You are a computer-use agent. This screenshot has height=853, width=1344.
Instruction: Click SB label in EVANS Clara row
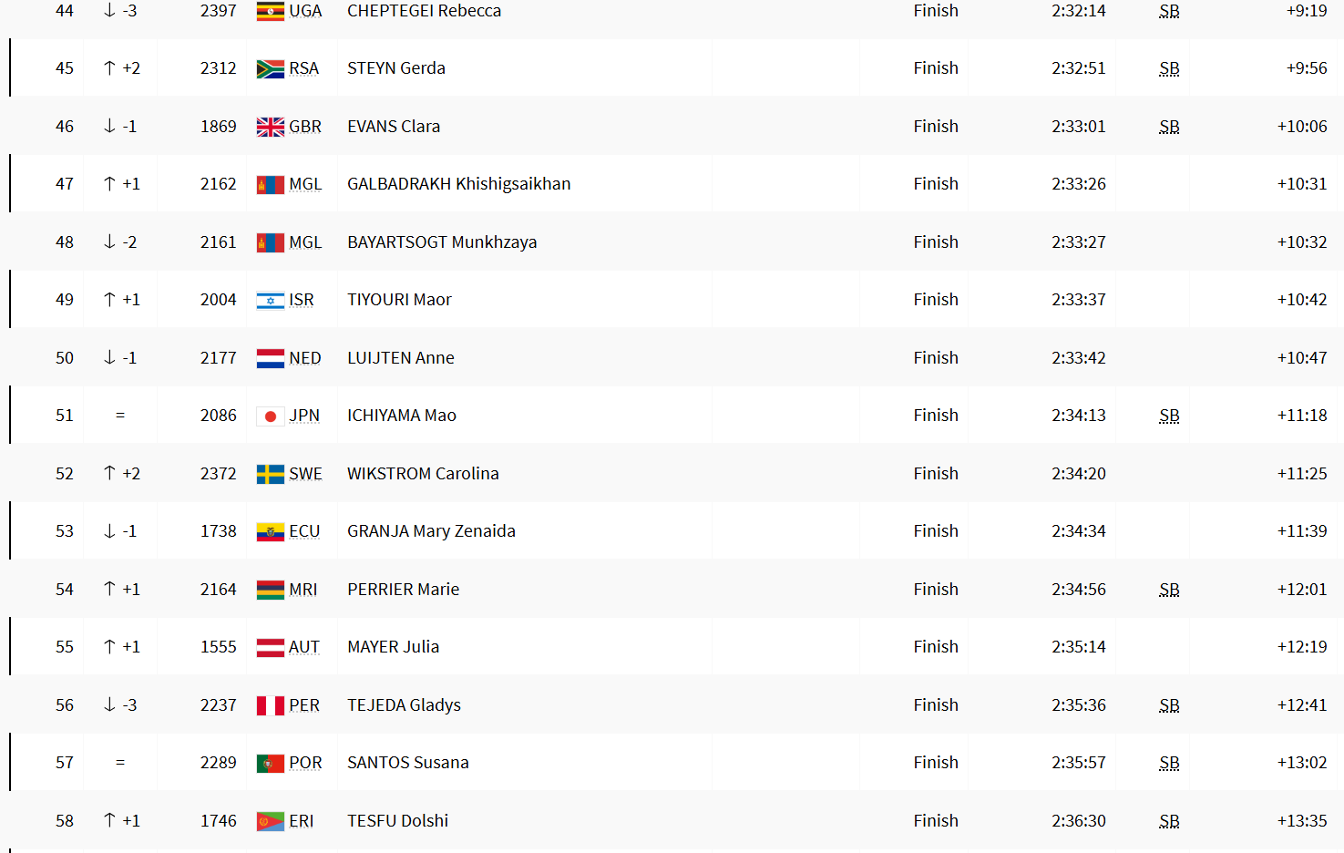coord(1169,127)
